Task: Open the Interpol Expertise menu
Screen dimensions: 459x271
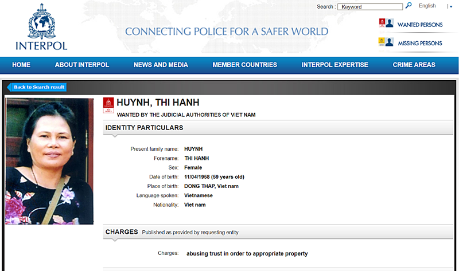Action: [x=334, y=65]
